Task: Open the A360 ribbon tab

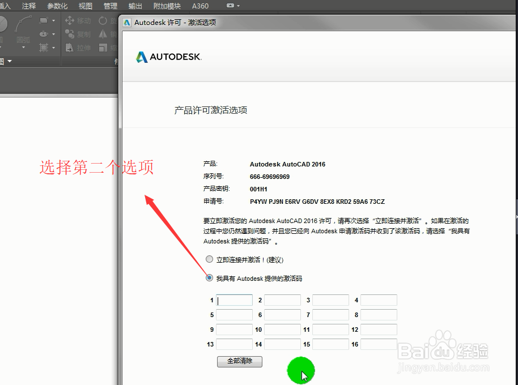Action: [200, 6]
